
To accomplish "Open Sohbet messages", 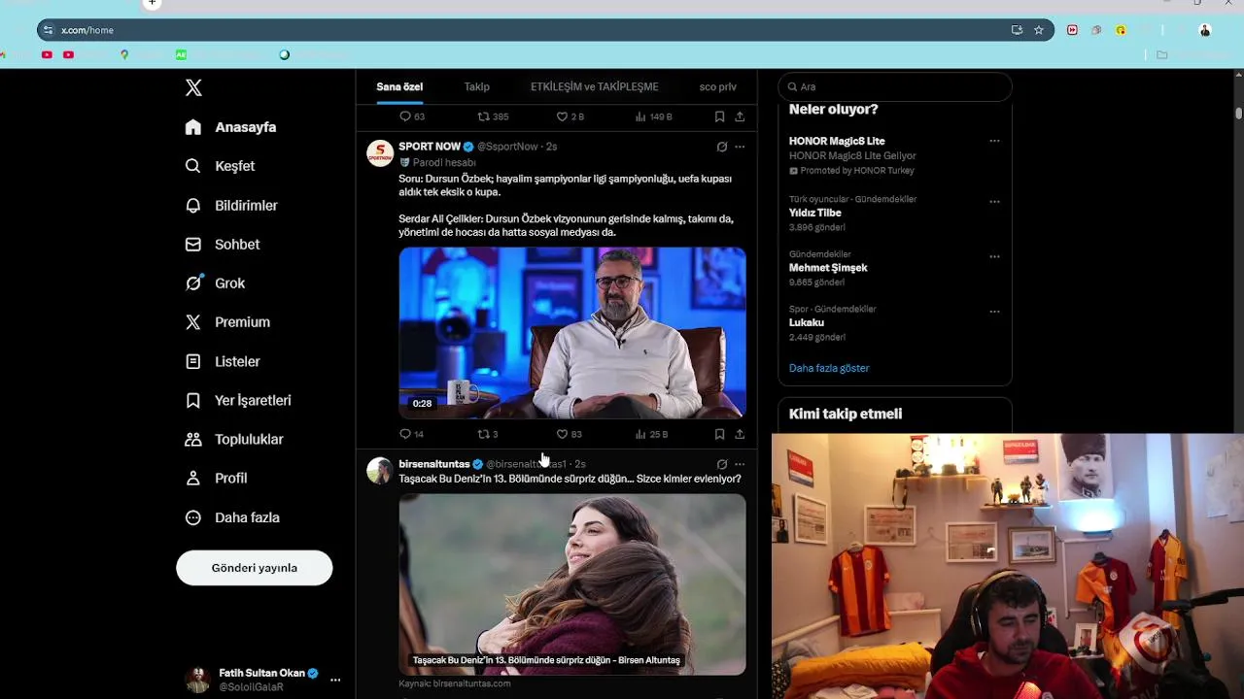I will [x=223, y=245].
